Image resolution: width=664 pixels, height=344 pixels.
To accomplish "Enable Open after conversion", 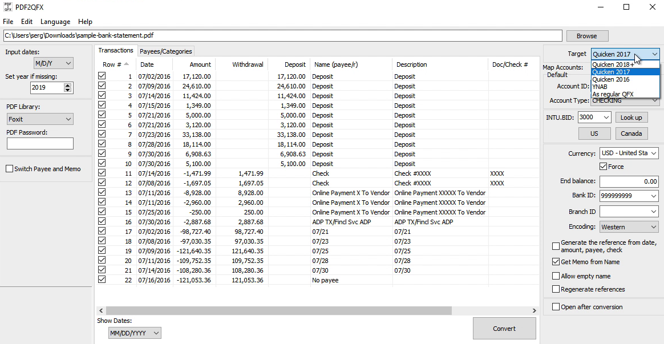I will coord(556,307).
